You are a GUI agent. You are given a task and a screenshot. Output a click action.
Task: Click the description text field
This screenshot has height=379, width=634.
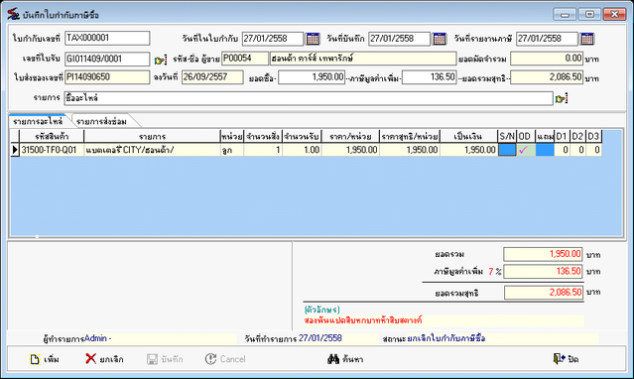[309, 98]
